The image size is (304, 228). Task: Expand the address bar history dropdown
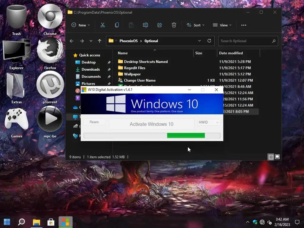199,41
